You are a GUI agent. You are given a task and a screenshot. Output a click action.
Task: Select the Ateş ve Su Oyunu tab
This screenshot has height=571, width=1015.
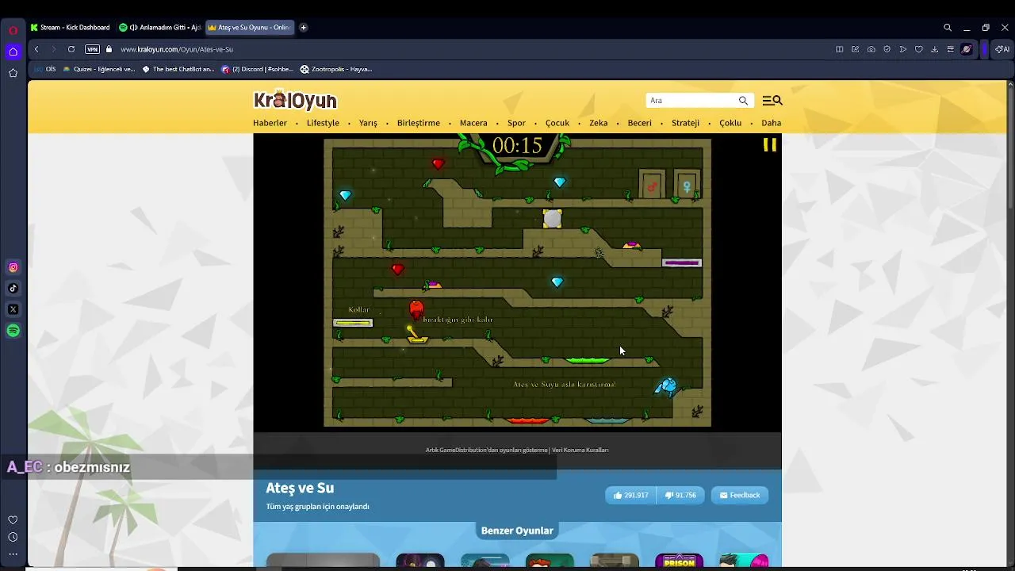point(249,27)
